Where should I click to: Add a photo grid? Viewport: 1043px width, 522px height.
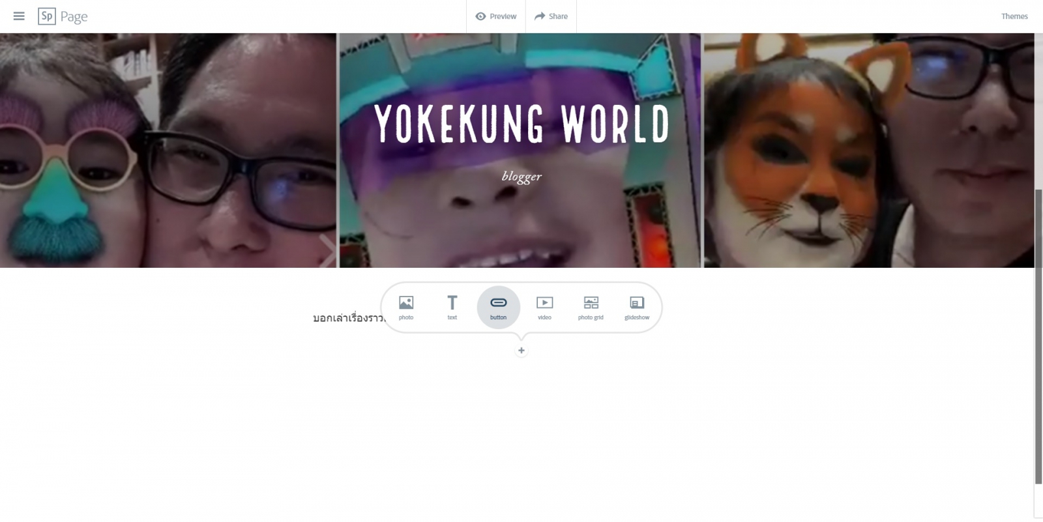pyautogui.click(x=591, y=308)
